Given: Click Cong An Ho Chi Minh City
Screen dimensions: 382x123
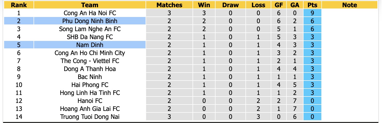Looking at the screenshot, I should pos(90,53).
